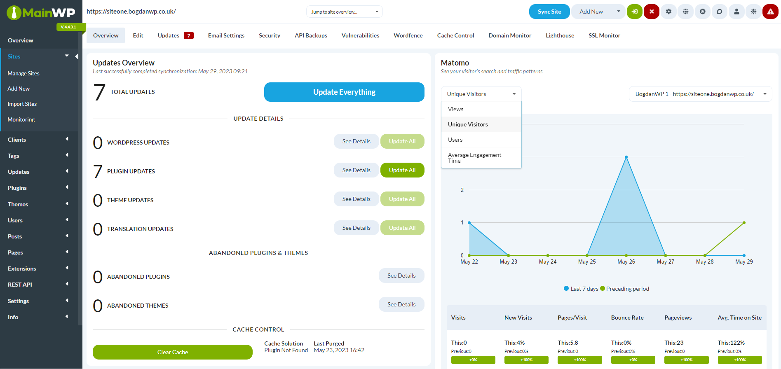Click the chat bubble icon
Image resolution: width=781 pixels, height=369 pixels.
[x=720, y=12]
